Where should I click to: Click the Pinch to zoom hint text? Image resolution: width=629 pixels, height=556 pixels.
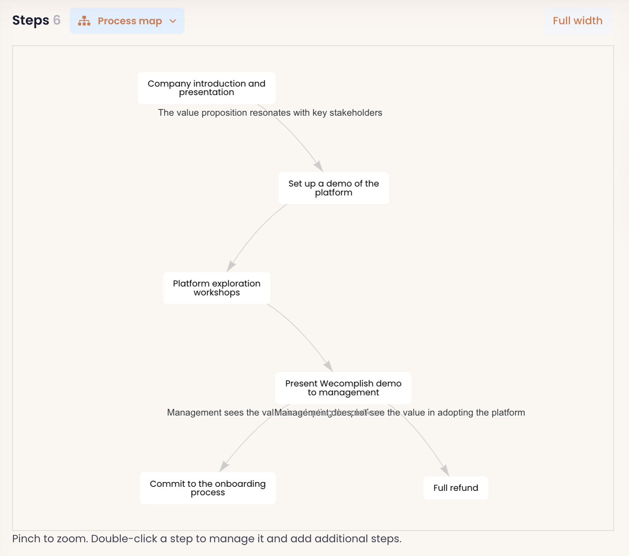pyautogui.click(x=206, y=539)
